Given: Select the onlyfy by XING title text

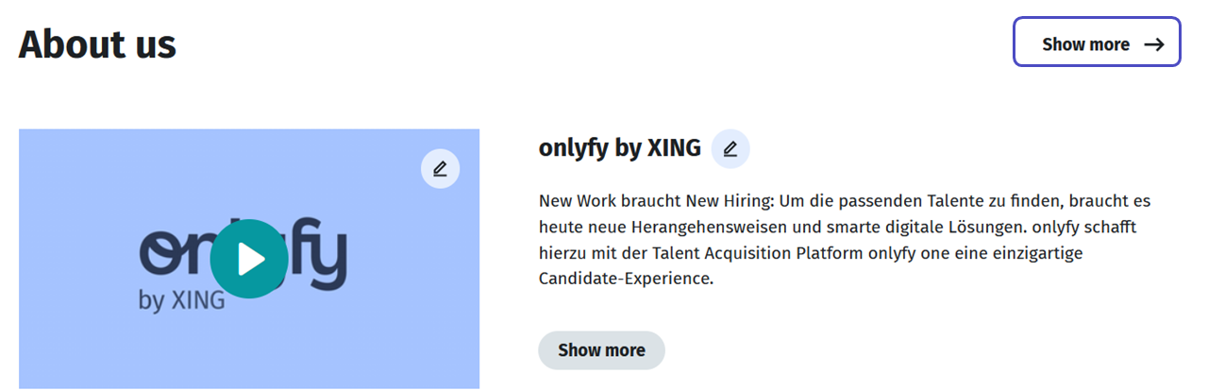Looking at the screenshot, I should pos(619,148).
